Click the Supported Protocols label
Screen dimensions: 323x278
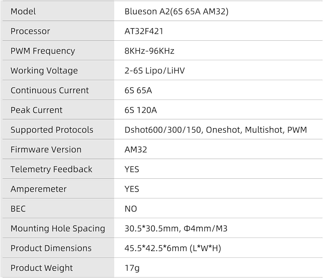point(52,130)
